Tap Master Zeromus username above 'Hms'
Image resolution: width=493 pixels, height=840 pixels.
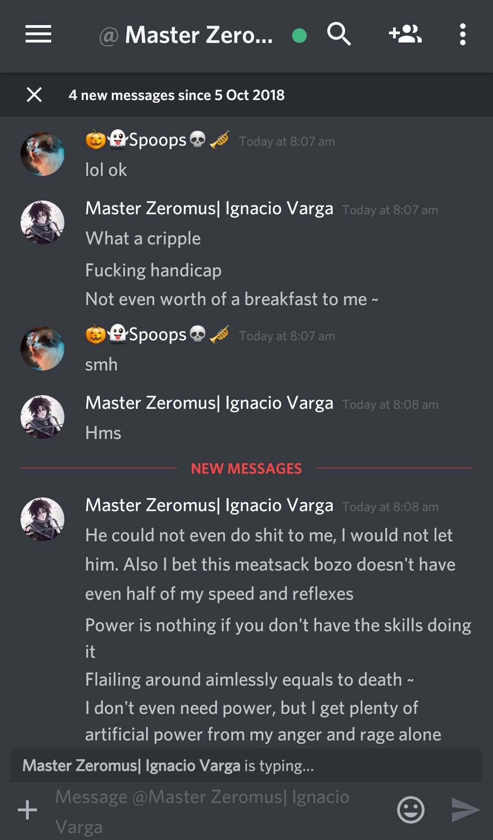coord(209,403)
